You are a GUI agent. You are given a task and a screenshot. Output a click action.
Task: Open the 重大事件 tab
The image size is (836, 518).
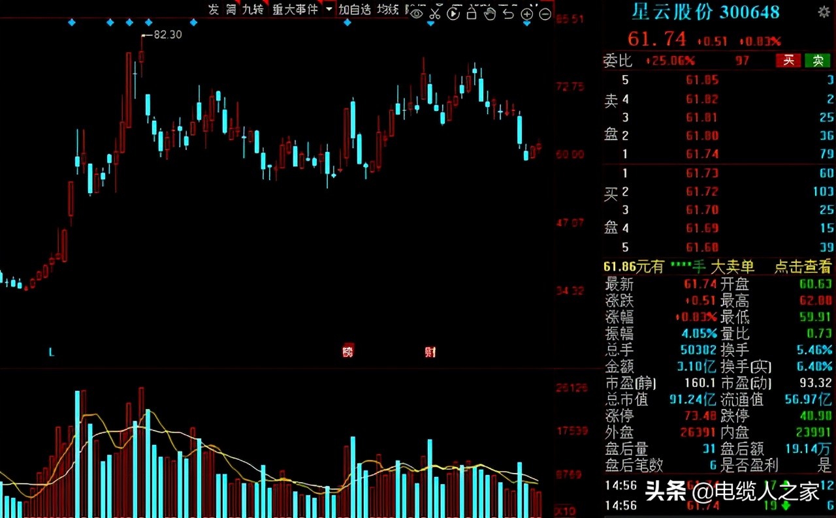tap(295, 9)
